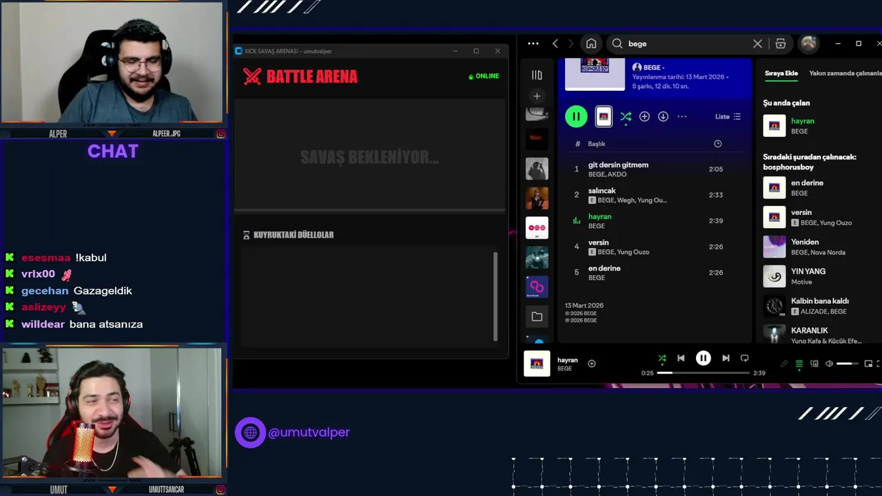Clear the 'bege' search text
Image resolution: width=882 pixels, height=496 pixels.
757,43
